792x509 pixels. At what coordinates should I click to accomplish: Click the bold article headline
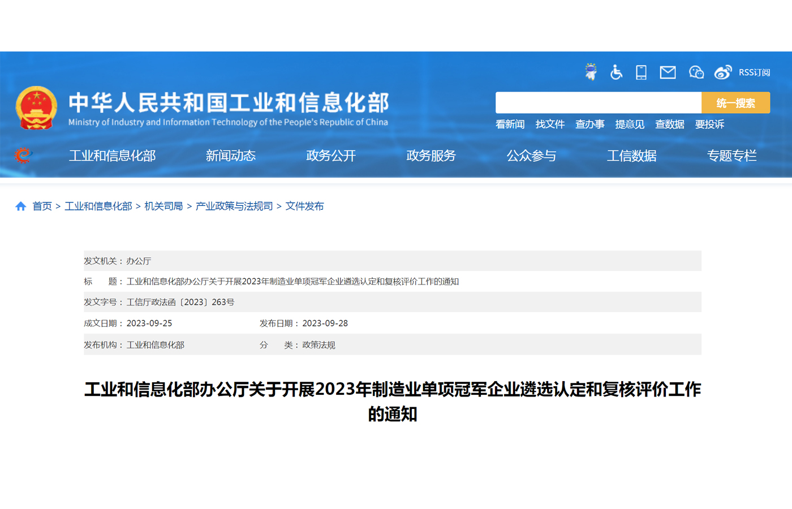coord(393,402)
